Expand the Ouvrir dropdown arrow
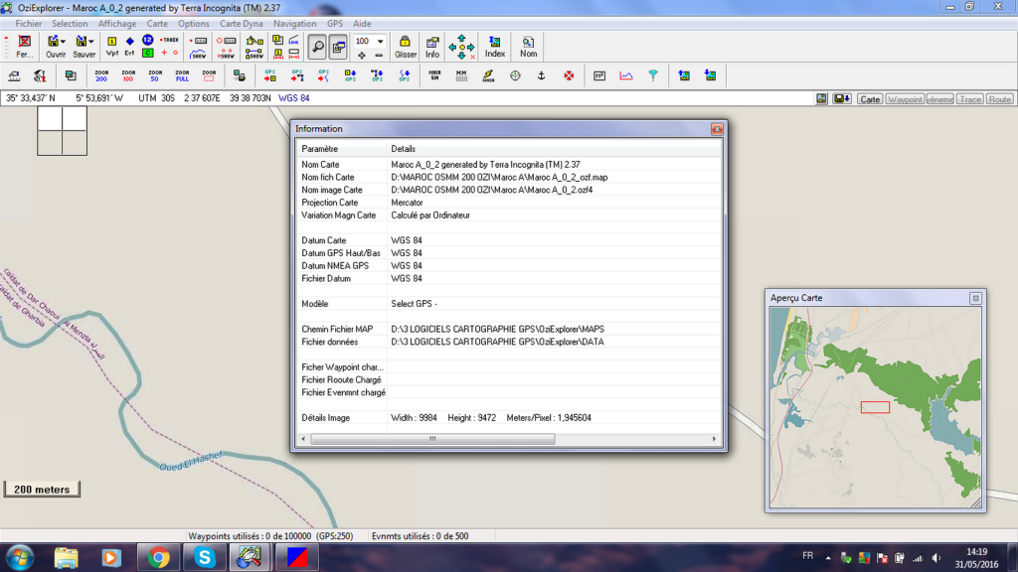The image size is (1018, 572). (63, 42)
